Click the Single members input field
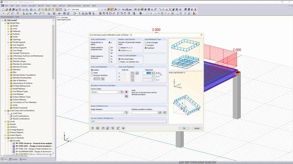 107,113
